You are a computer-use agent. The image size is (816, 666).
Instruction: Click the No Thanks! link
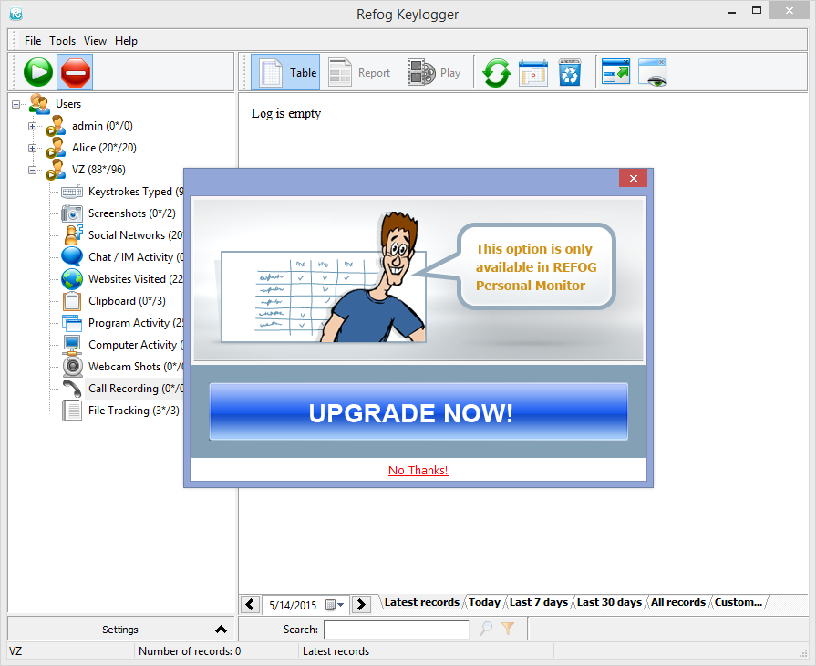(418, 470)
